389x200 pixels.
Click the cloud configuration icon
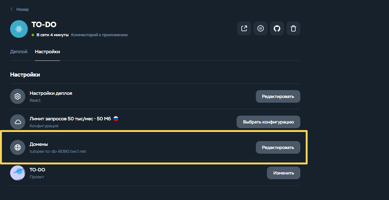[18, 122]
